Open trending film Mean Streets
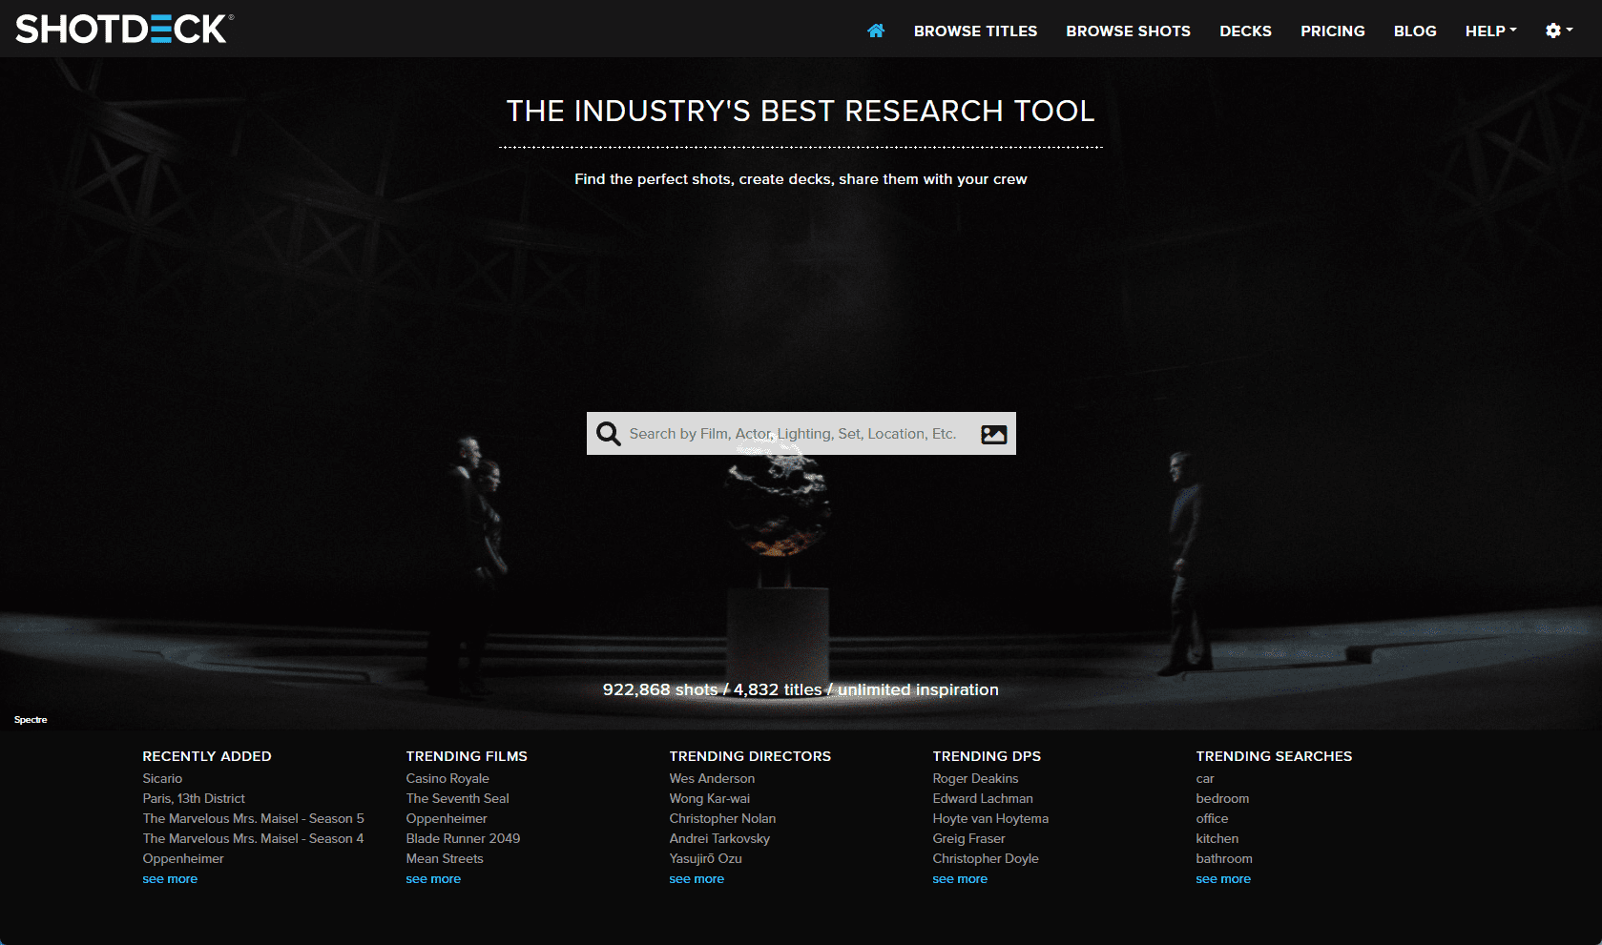 click(x=445, y=858)
